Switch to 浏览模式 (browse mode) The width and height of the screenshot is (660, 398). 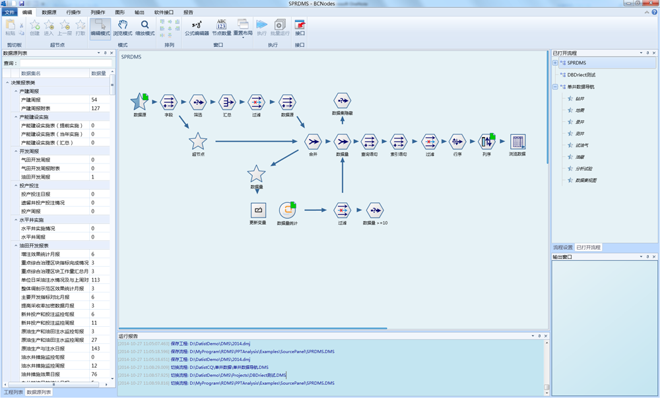pyautogui.click(x=123, y=28)
